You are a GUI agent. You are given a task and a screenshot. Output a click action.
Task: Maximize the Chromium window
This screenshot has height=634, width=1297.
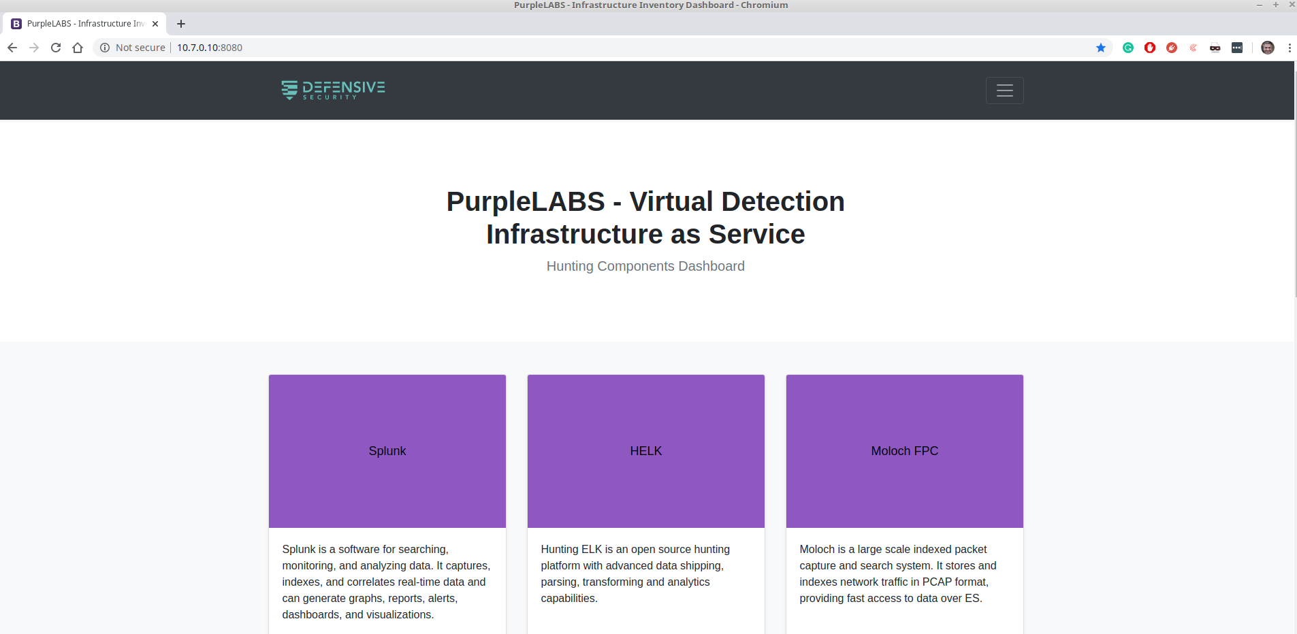tap(1276, 5)
